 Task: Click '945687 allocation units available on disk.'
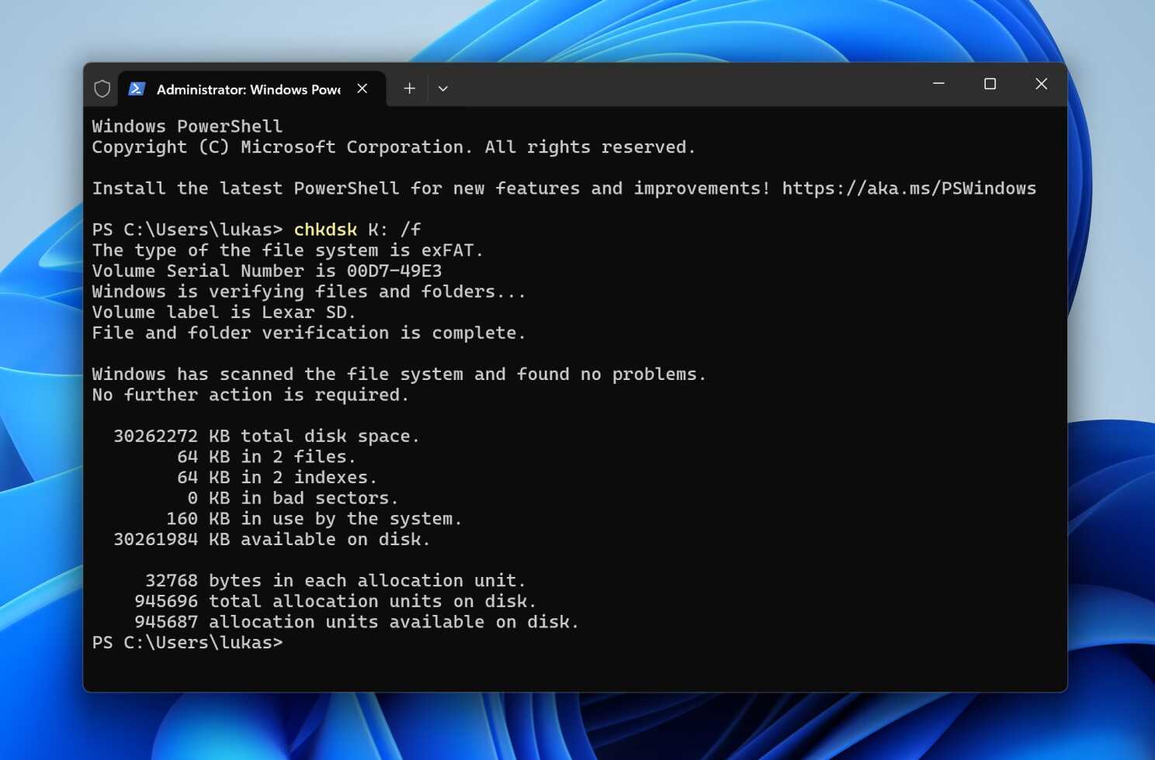click(356, 622)
